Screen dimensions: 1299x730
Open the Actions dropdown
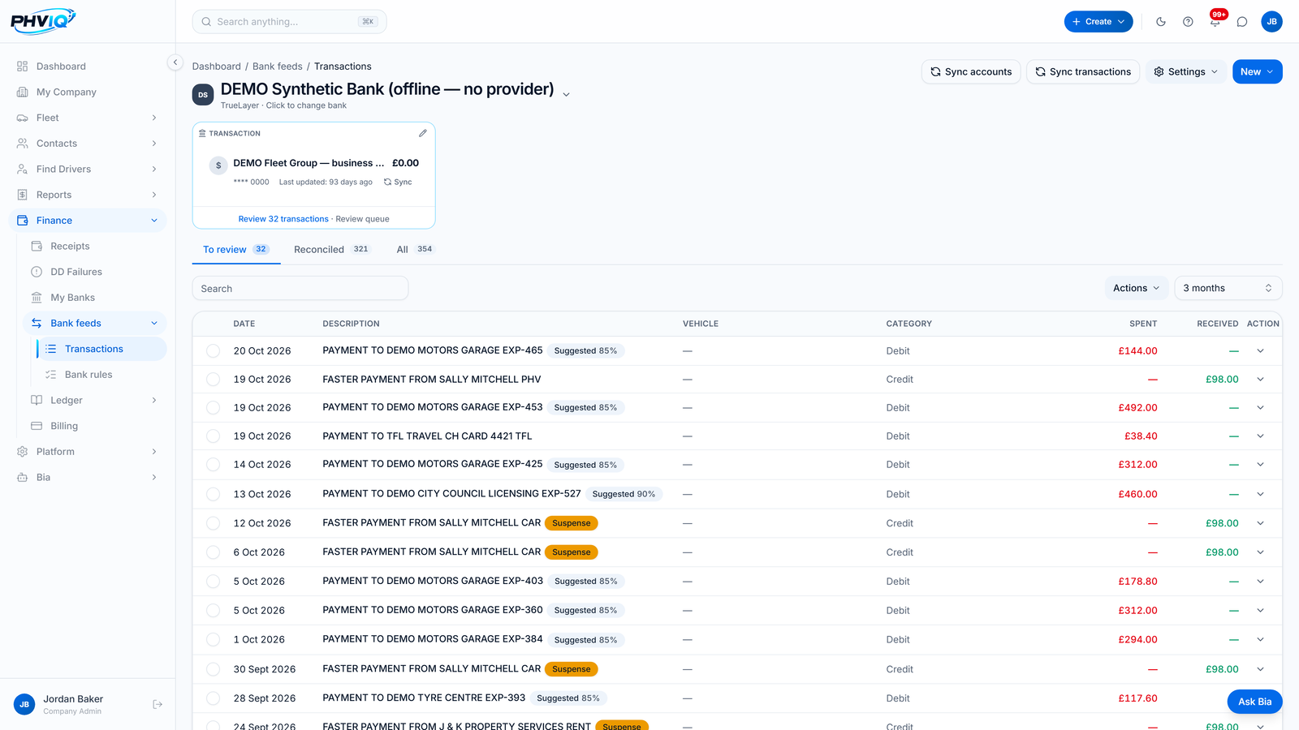(x=1137, y=288)
